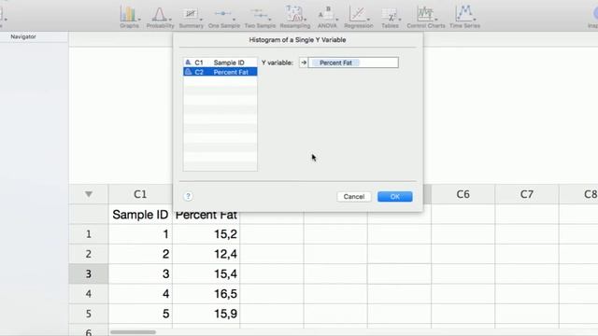
Task: Open the Regression toolbar icon
Action: pos(359,17)
